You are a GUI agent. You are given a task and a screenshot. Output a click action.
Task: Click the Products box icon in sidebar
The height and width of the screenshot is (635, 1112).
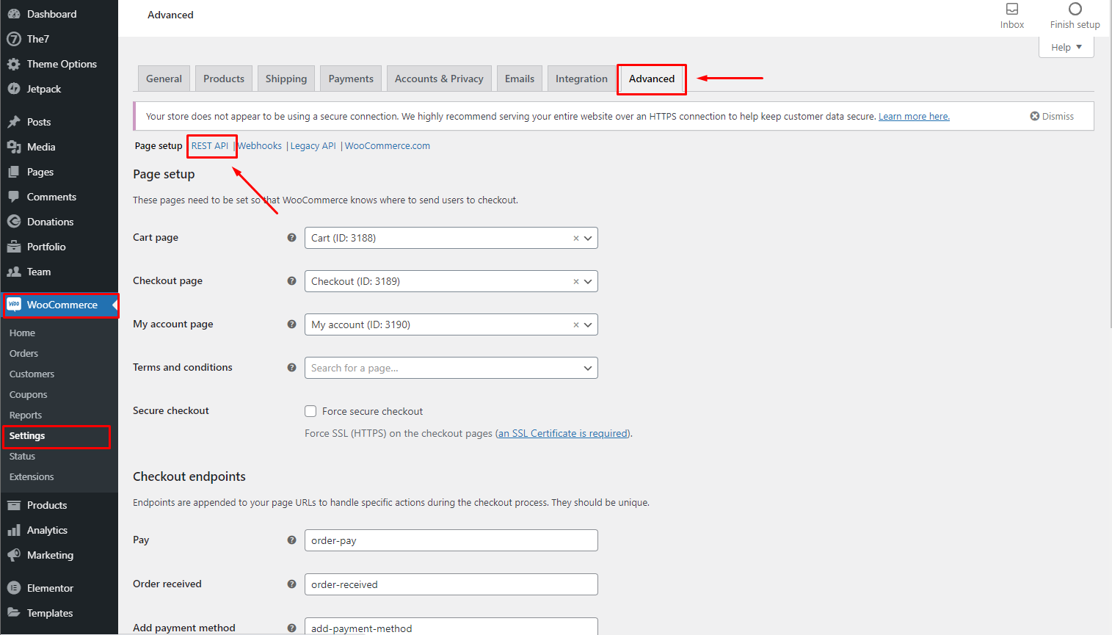pos(14,505)
